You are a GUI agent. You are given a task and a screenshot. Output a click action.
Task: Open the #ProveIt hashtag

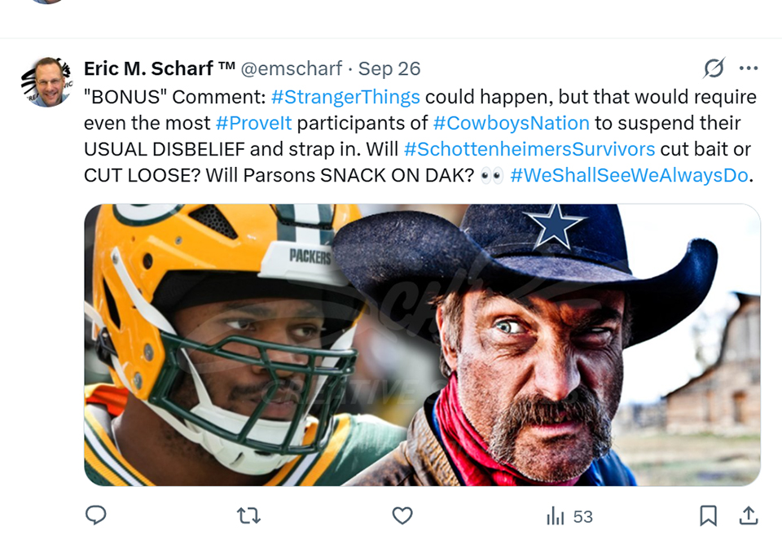pos(253,124)
